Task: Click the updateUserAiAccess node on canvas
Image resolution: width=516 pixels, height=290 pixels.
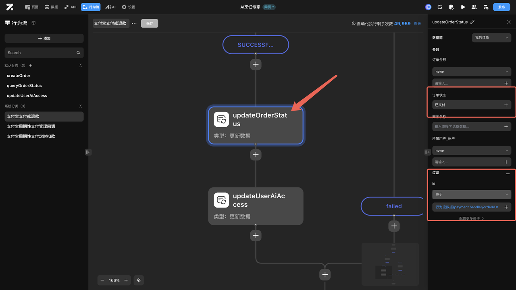Action: [256, 206]
